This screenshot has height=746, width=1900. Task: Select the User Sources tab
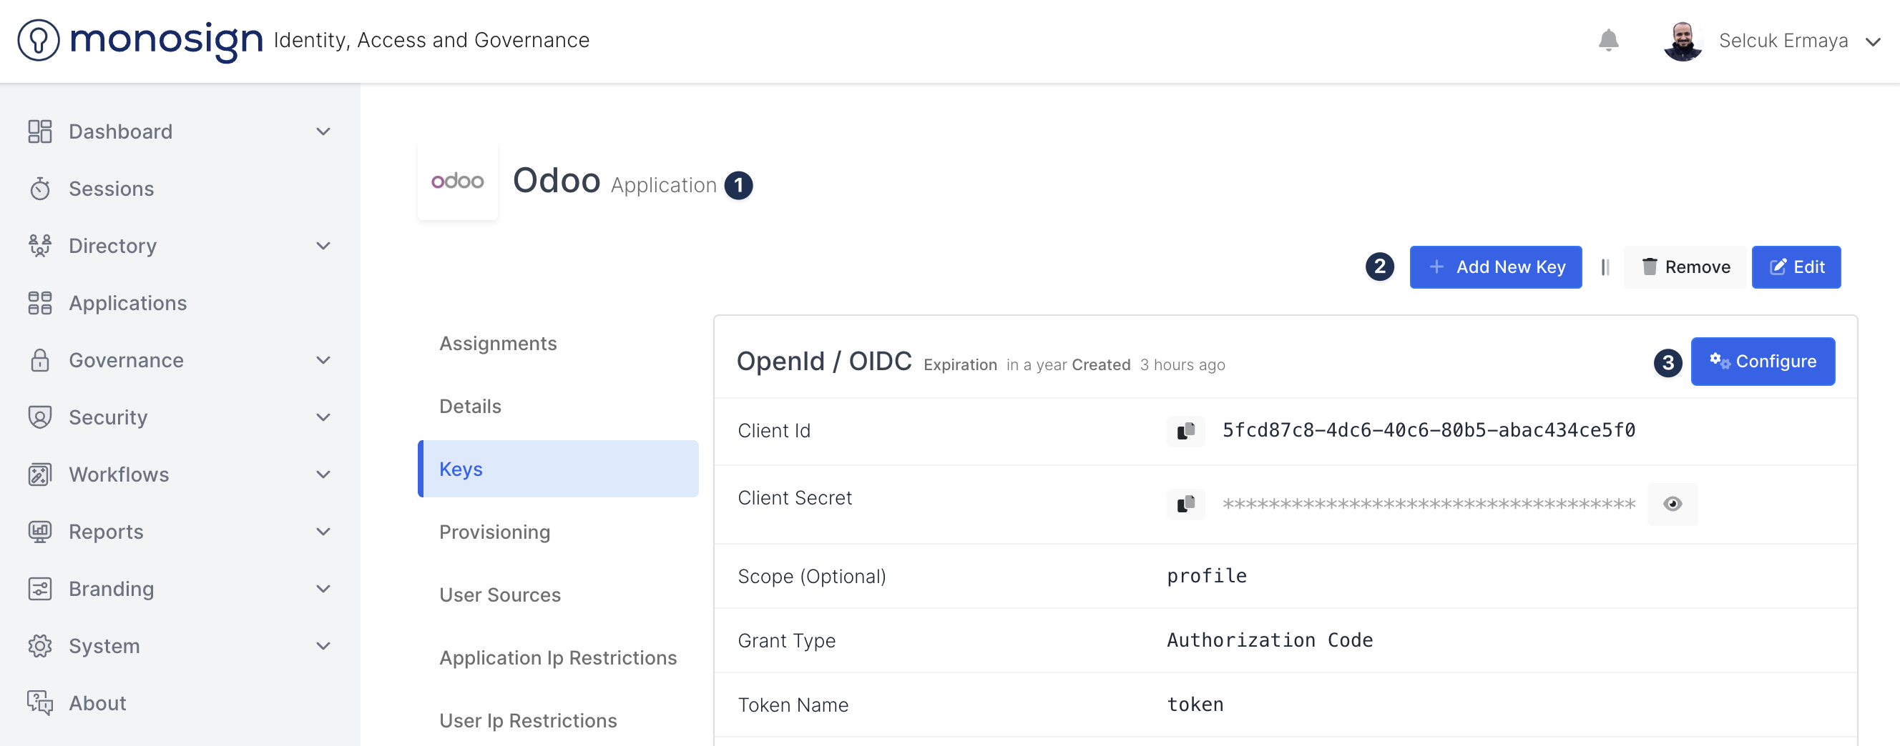499,595
